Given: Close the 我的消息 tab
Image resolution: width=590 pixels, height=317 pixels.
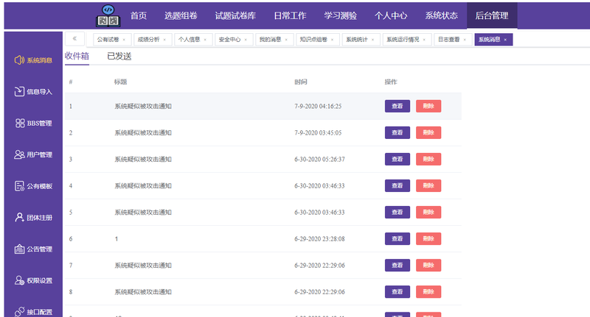Looking at the screenshot, I should [286, 40].
